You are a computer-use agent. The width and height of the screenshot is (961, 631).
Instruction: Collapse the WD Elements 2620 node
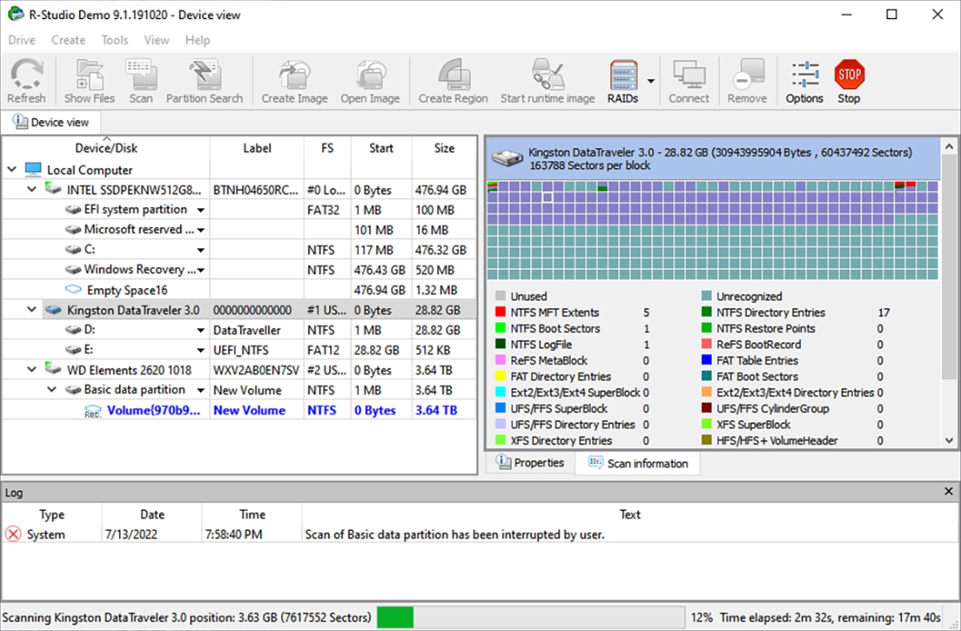pos(32,369)
